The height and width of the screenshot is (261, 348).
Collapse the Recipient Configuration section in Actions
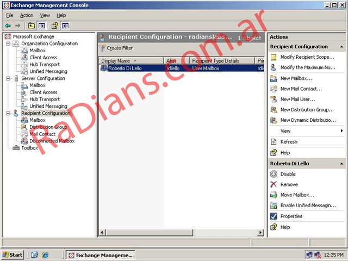coord(341,47)
